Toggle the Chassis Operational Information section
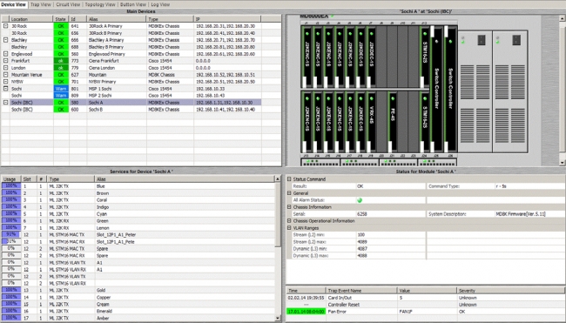 [289, 221]
